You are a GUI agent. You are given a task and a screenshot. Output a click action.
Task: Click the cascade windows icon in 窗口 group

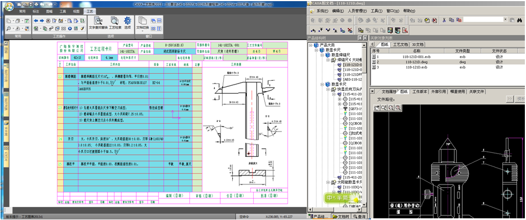pos(153,20)
